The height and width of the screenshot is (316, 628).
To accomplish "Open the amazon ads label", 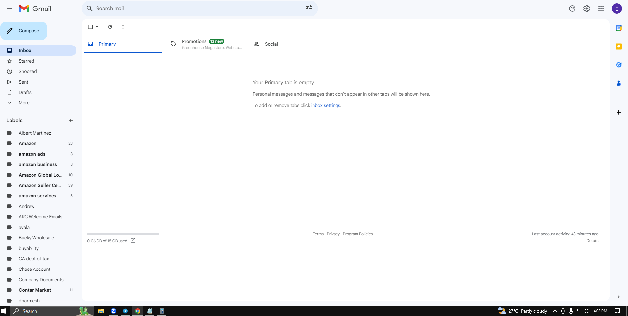I will click(x=38, y=154).
